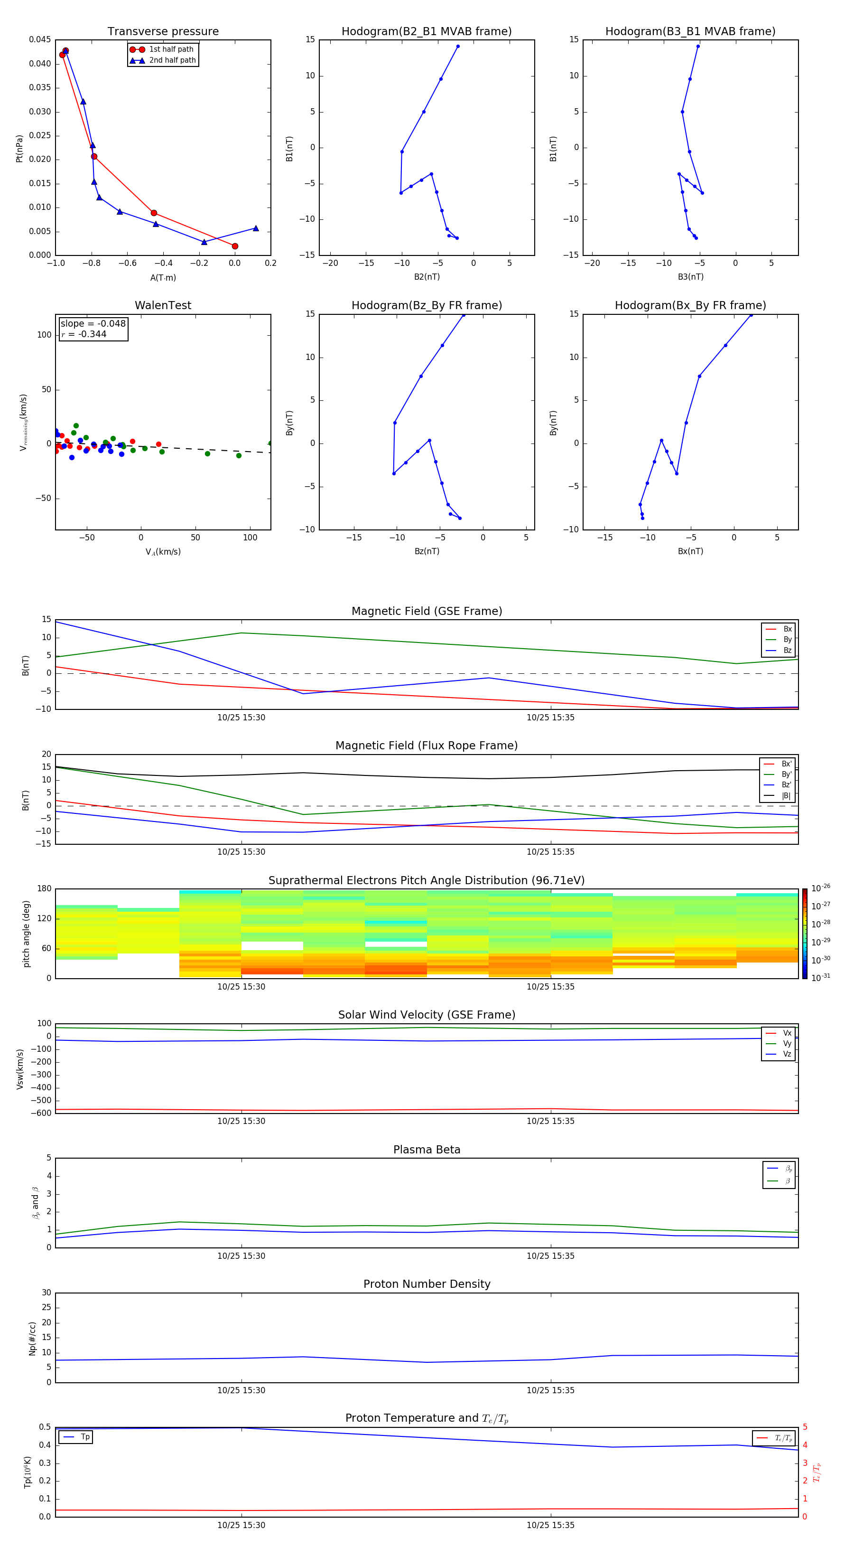Click 'Solar Wind Velocity (GSE Frame)' title
The image size is (854, 1567).
click(427, 1015)
